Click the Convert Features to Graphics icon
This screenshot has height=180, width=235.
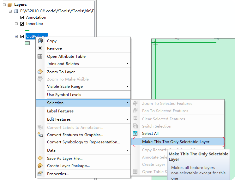[40, 135]
